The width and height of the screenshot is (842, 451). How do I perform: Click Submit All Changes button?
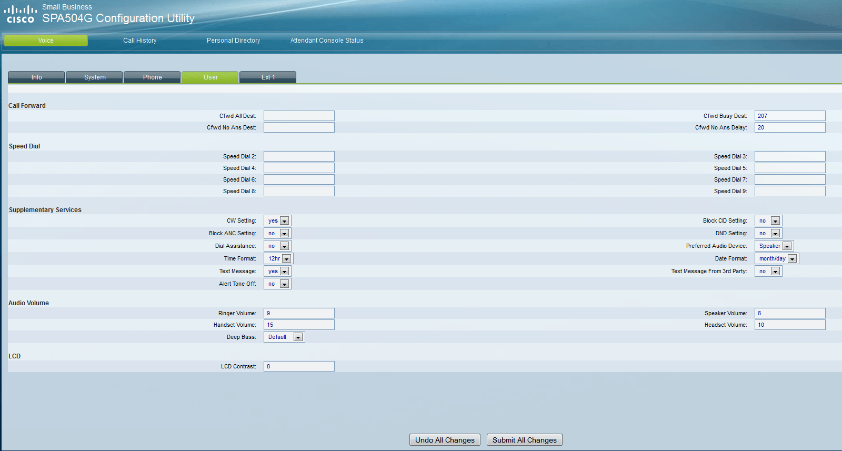[x=525, y=440]
